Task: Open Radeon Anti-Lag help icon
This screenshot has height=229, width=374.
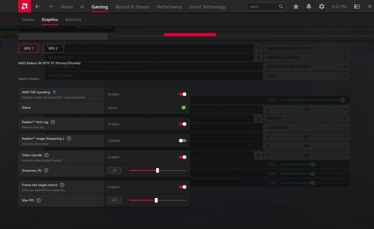Action: point(53,122)
